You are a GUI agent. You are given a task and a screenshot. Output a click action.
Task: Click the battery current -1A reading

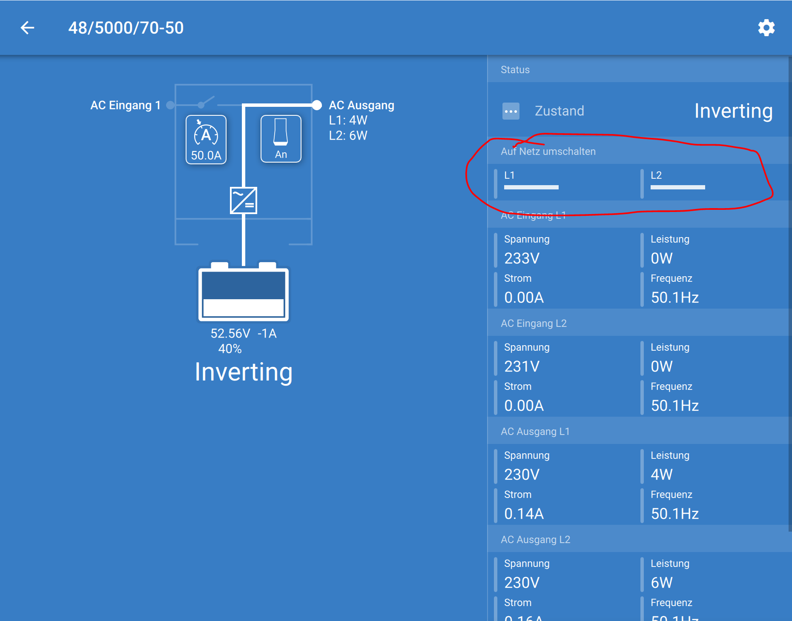pyautogui.click(x=267, y=333)
